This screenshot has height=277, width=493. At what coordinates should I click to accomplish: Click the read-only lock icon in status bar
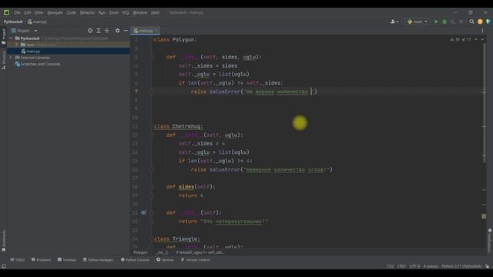coord(487,266)
